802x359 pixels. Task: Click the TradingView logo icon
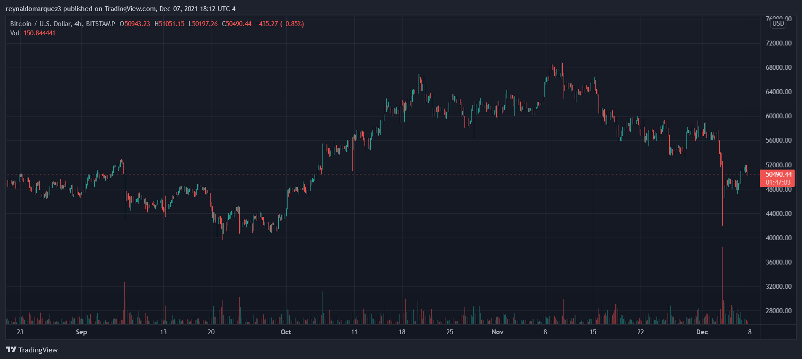click(11, 350)
